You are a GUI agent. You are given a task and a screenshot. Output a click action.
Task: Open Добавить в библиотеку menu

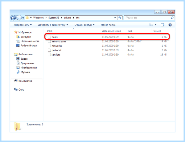click(53, 25)
